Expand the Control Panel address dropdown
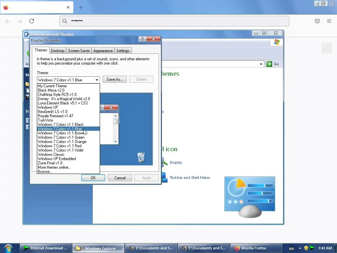 (261, 64)
